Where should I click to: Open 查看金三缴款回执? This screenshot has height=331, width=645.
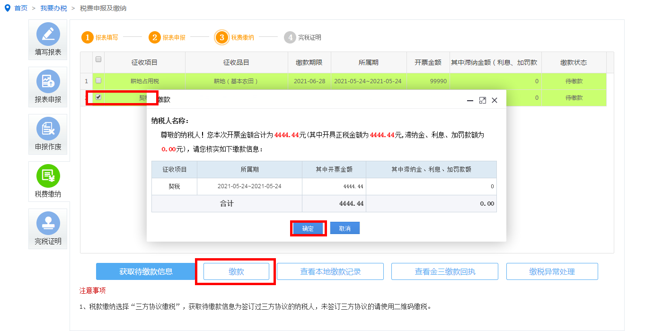point(445,271)
